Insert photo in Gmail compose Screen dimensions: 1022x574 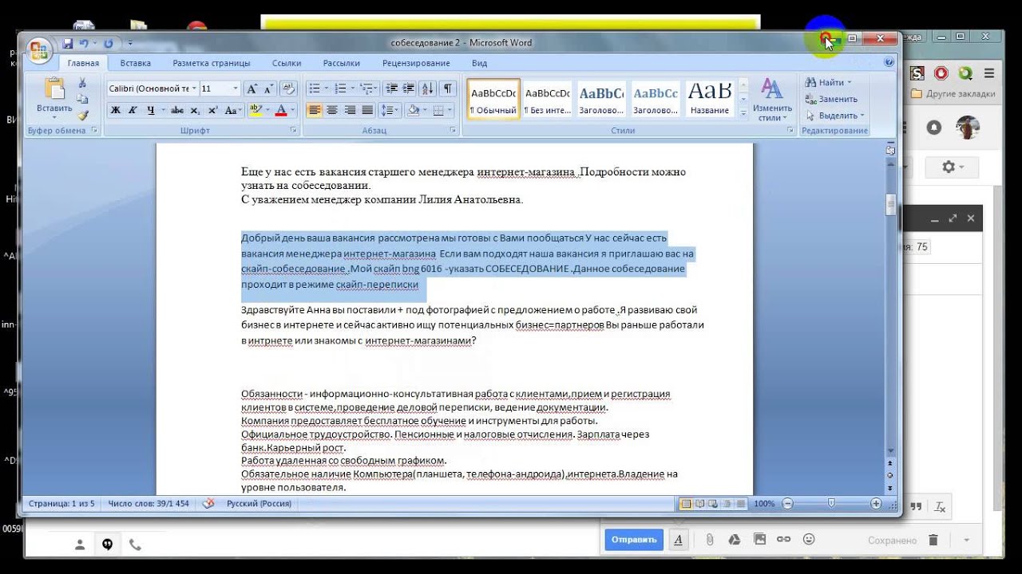pos(759,540)
